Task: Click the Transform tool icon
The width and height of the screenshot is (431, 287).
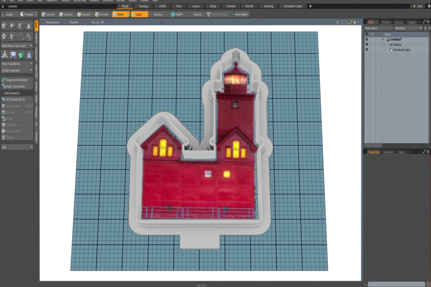Action: [5, 55]
